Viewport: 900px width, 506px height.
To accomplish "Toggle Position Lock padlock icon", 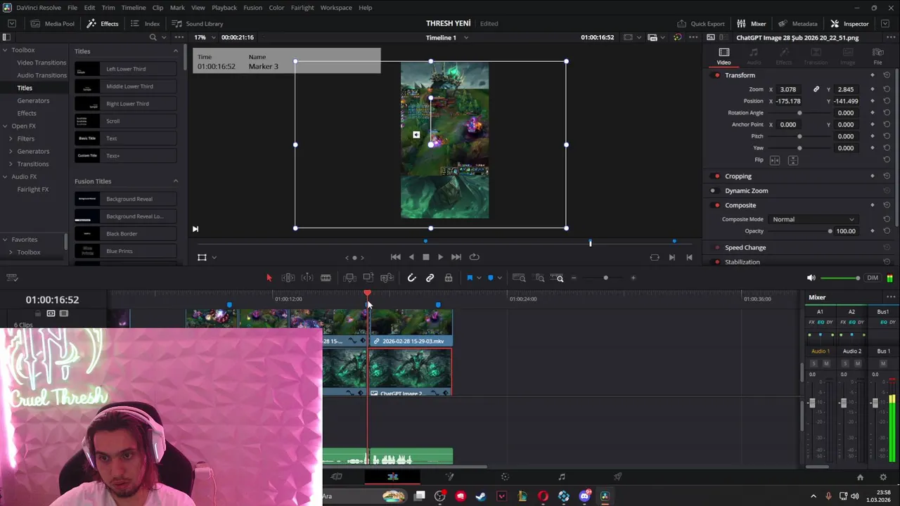I will [x=449, y=278].
